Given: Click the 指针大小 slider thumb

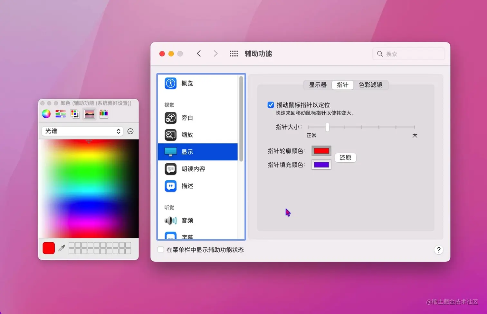Looking at the screenshot, I should 327,127.
